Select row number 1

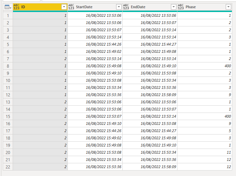tap(8, 15)
